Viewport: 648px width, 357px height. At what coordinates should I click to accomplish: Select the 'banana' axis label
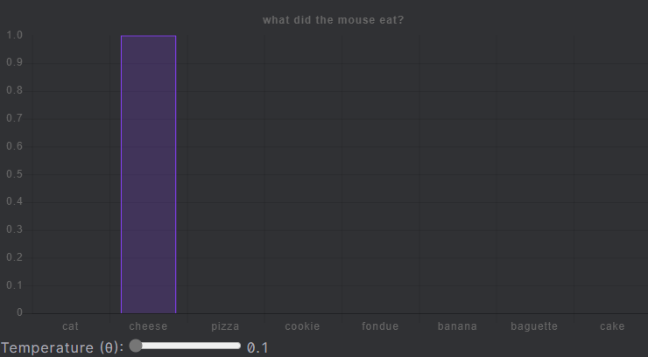click(457, 326)
